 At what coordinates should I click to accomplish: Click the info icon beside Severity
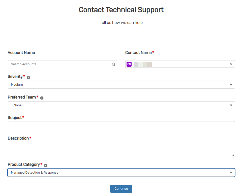(28, 78)
